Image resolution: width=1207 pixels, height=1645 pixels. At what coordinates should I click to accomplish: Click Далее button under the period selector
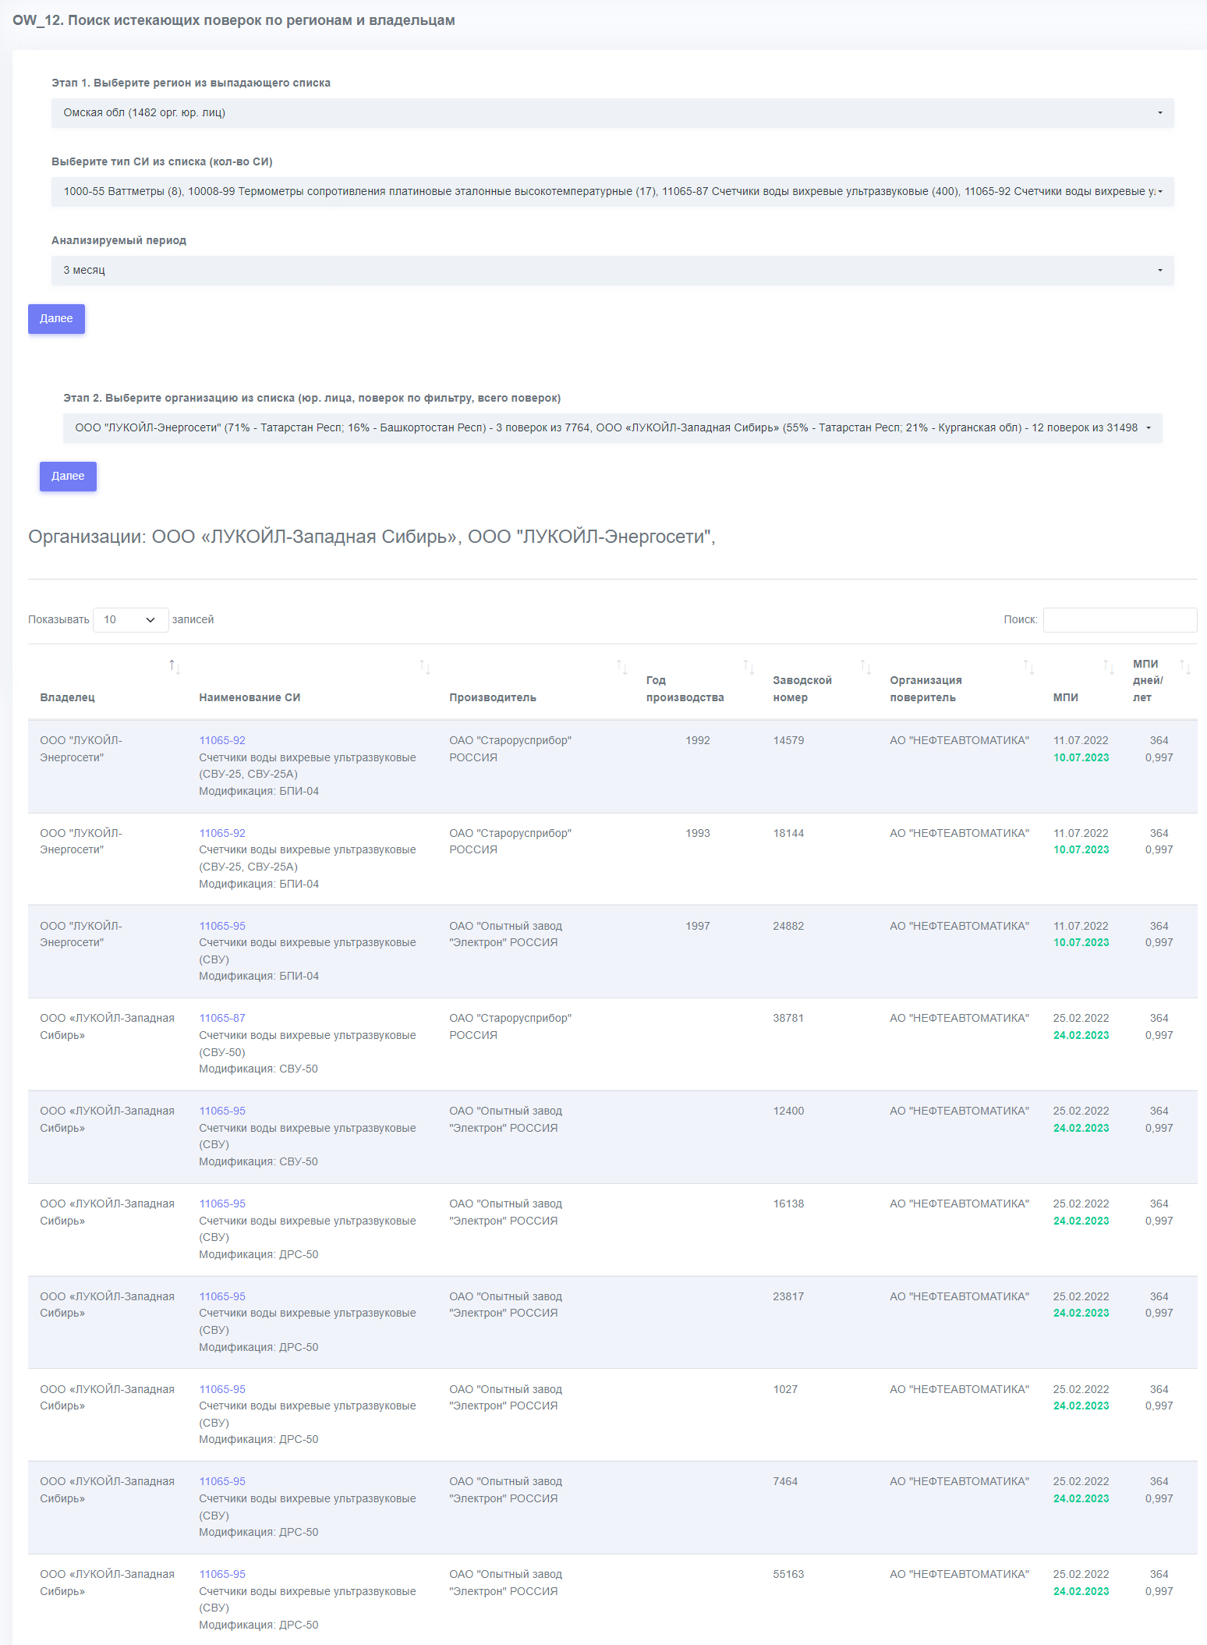[x=56, y=319]
